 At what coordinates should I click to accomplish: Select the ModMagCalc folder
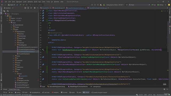(22, 45)
